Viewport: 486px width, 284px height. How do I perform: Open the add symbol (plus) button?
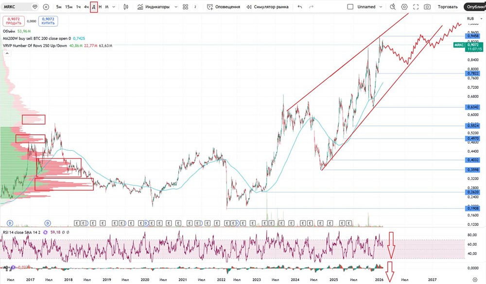pos(46,7)
